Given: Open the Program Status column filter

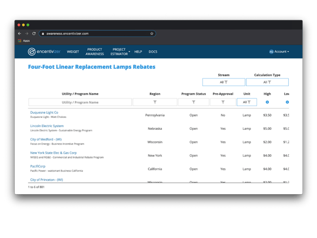Looking at the screenshot, I should click(x=193, y=102).
